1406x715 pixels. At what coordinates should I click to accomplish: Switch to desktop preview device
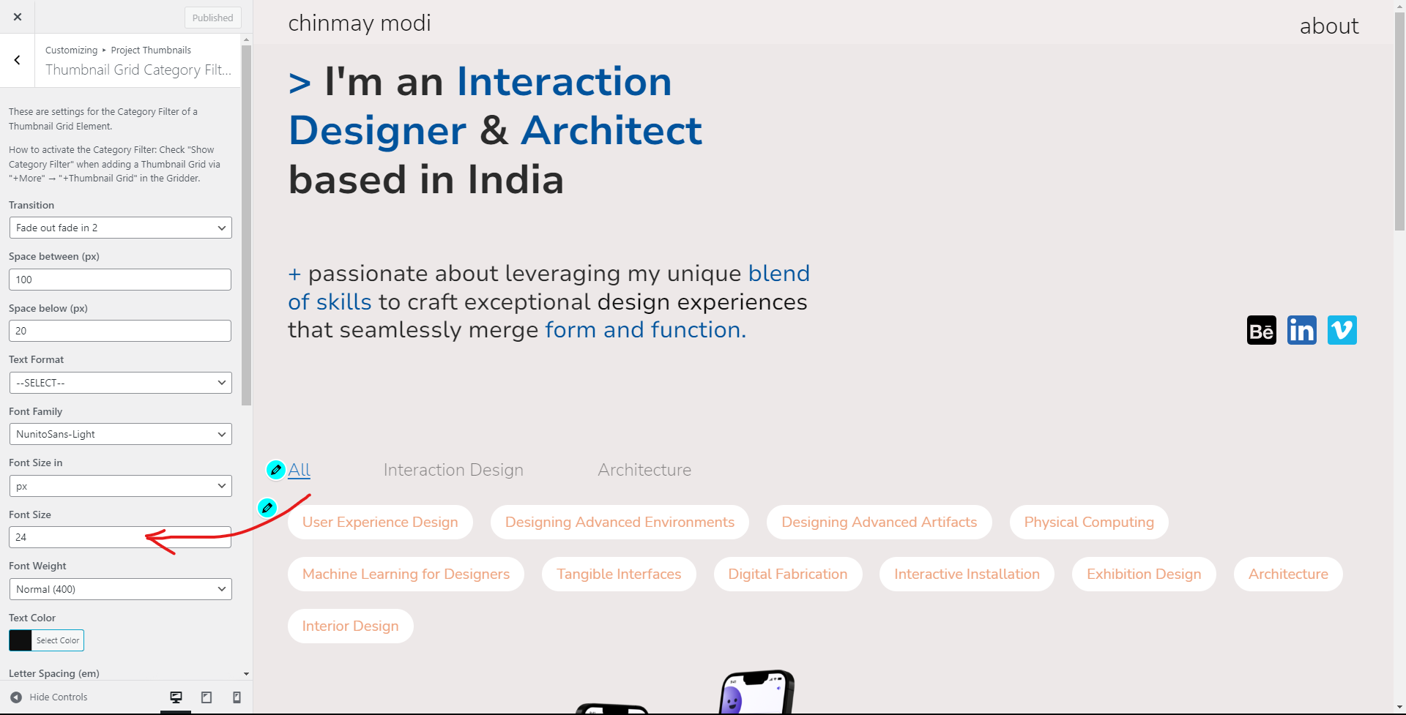click(x=176, y=697)
